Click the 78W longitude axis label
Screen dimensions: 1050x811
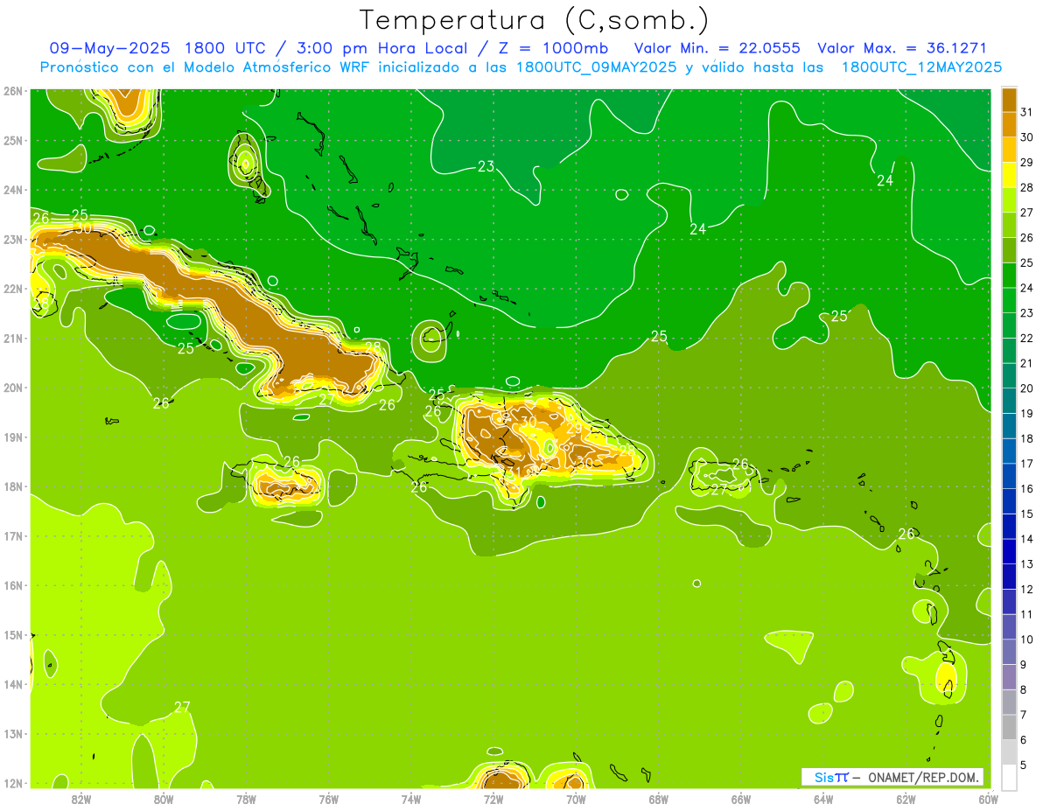click(x=246, y=799)
